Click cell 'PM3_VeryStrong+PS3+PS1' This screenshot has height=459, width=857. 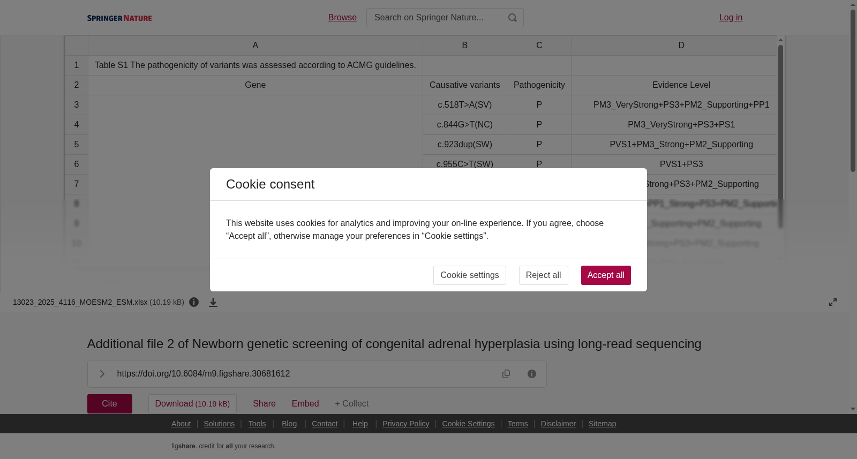pyautogui.click(x=674, y=125)
